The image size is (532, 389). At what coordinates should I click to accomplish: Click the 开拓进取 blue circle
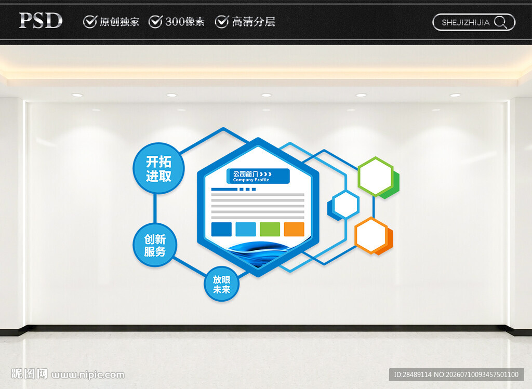pyautogui.click(x=158, y=169)
